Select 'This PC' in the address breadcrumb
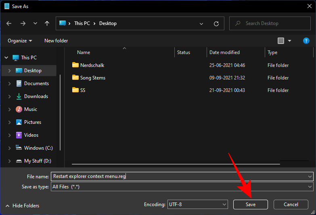Image resolution: width=316 pixels, height=215 pixels. [82, 23]
